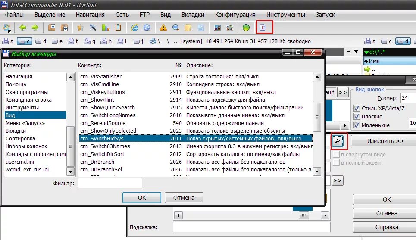Switch to thumbnails view toolbar icon

pos(230,27)
